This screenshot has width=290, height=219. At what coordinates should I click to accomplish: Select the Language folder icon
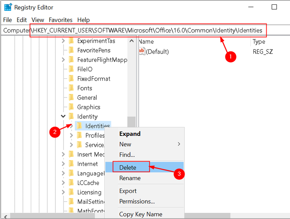(x=71, y=173)
